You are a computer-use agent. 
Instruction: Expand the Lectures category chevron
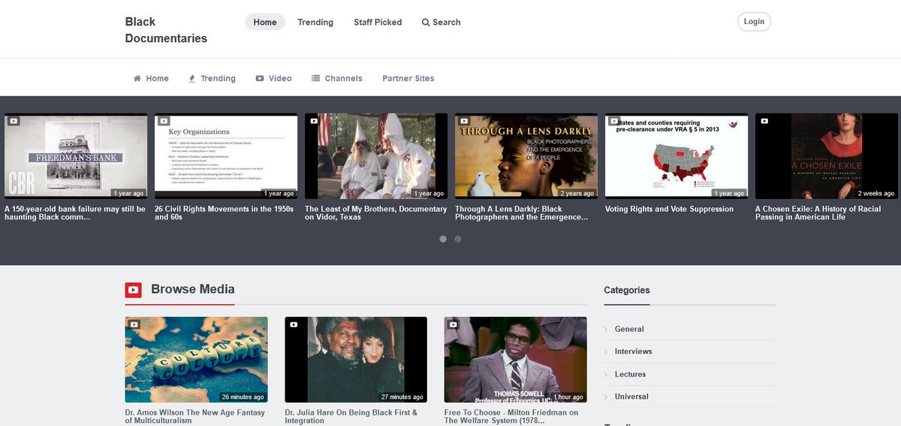coord(606,374)
